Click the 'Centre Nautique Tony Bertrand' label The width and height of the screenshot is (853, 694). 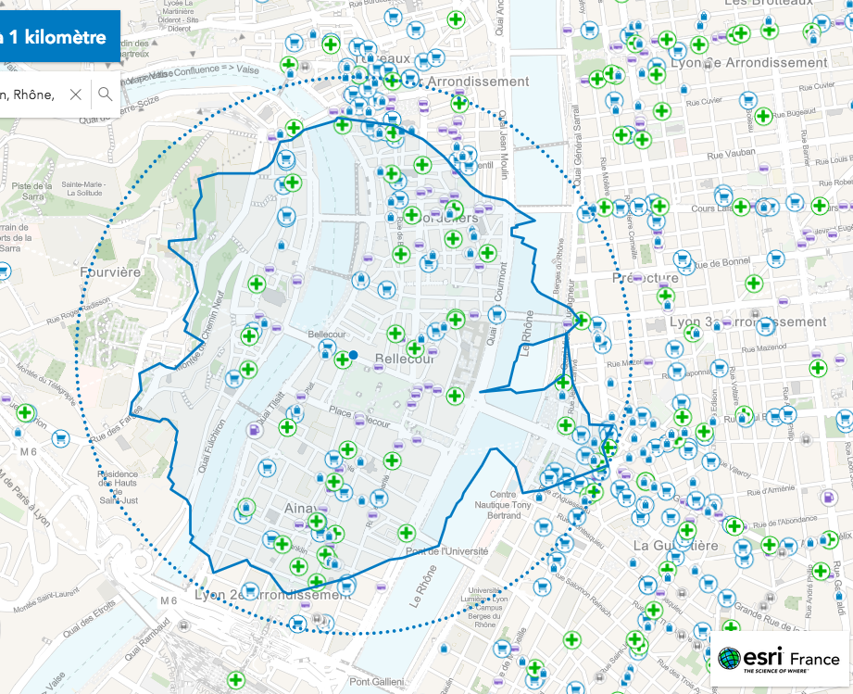point(504,505)
